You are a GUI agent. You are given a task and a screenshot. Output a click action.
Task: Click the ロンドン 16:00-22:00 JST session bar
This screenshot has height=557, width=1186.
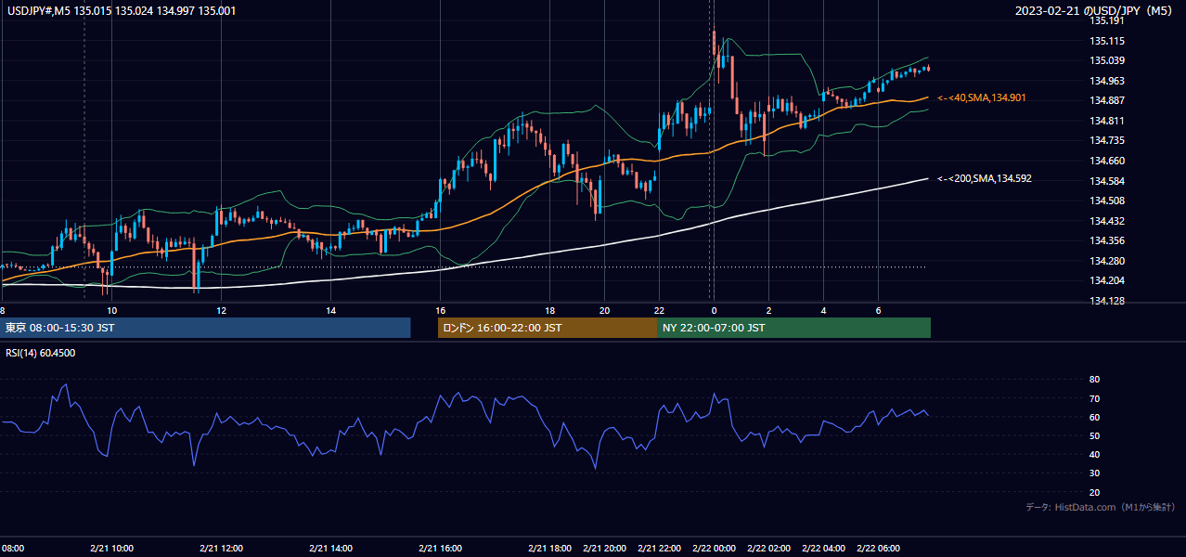(547, 328)
